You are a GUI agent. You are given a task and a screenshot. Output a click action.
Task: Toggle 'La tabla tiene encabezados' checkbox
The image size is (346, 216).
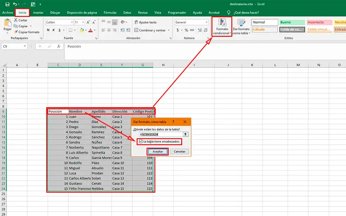click(x=141, y=142)
